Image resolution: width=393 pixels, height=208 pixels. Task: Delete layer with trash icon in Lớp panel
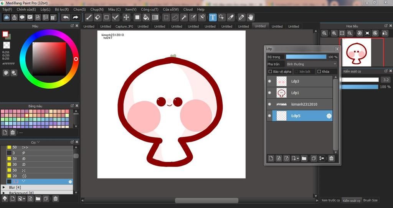(x=331, y=158)
